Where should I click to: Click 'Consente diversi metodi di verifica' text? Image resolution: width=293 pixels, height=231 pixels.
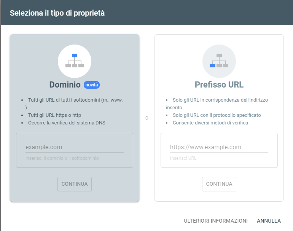(210, 123)
